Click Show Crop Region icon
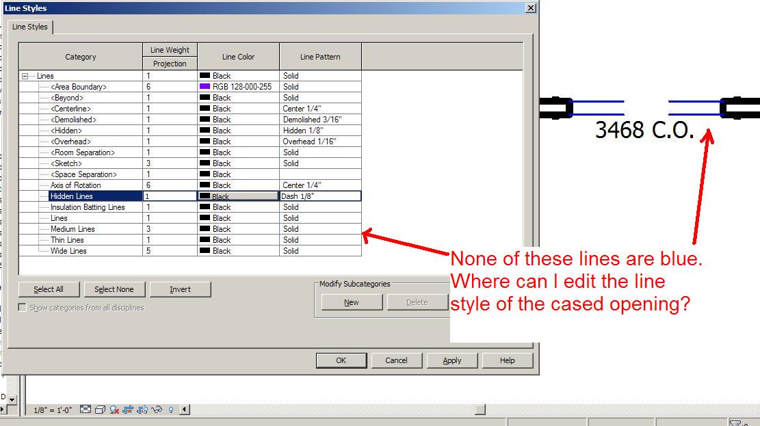Image resolution: width=760 pixels, height=426 pixels. click(x=142, y=410)
